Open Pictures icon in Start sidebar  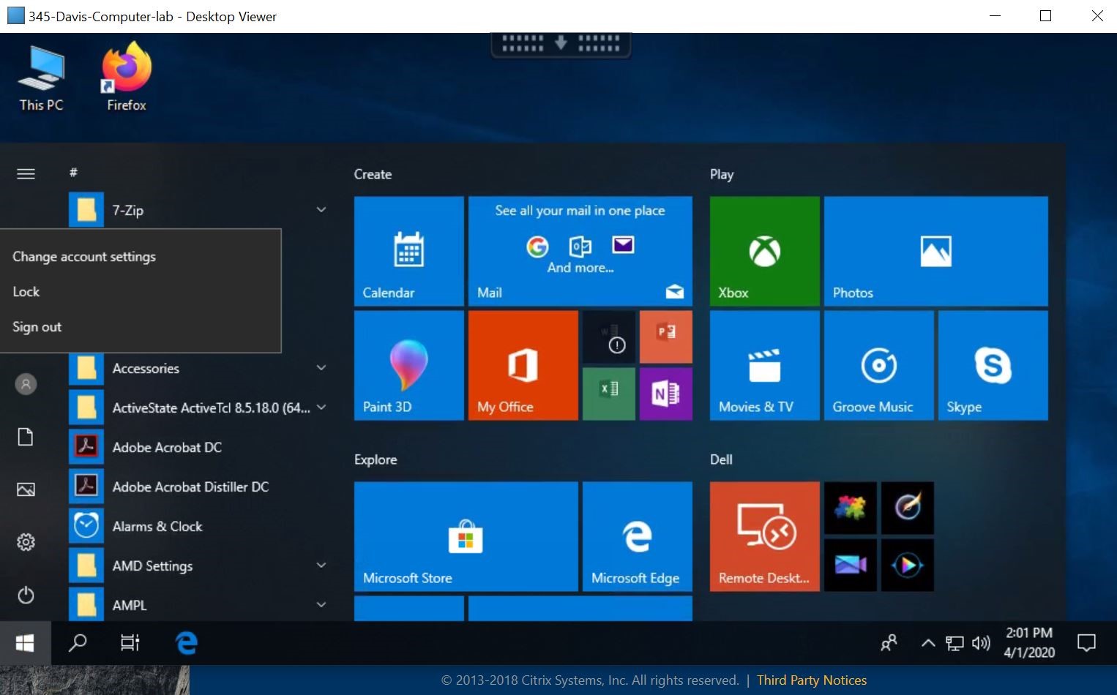point(26,489)
